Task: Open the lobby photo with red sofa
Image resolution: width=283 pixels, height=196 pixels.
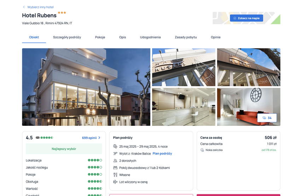Action: point(249,107)
